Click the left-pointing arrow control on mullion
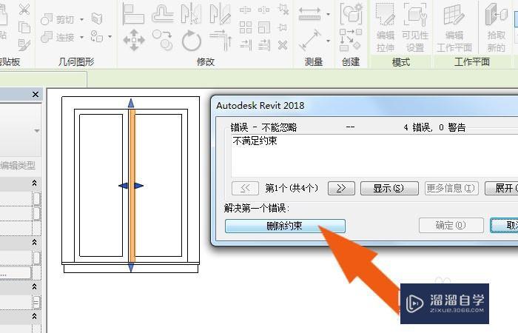 click(124, 186)
